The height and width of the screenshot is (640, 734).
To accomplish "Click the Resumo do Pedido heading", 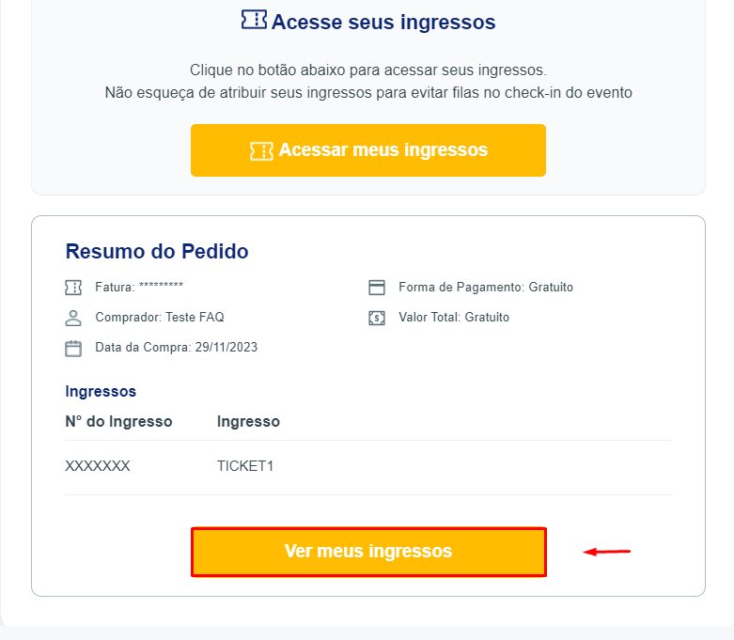I will pos(157,251).
